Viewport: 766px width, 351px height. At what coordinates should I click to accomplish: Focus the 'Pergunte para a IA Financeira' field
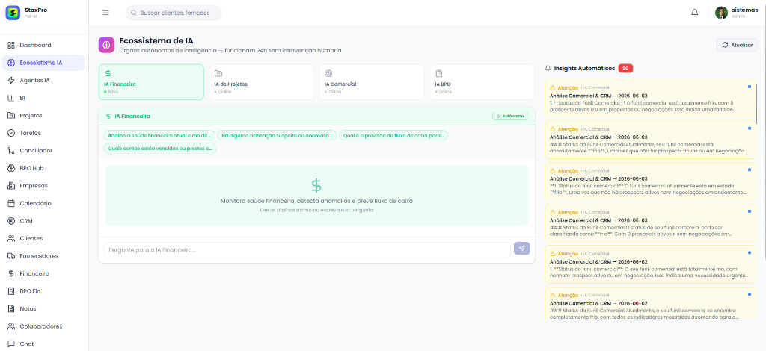pos(307,250)
